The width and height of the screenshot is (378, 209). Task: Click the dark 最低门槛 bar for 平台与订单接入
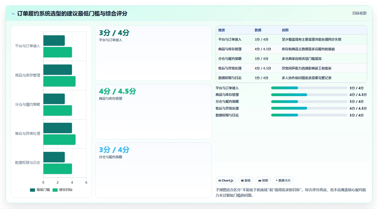pyautogui.click(x=54, y=40)
